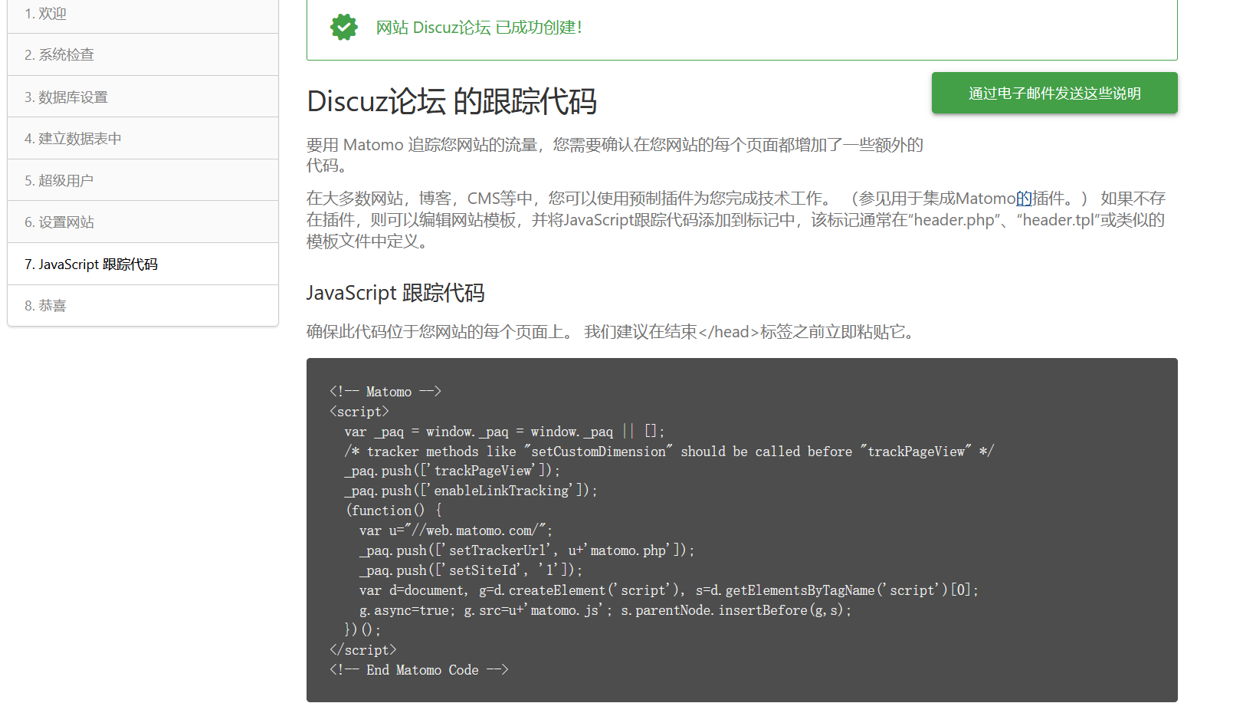Open step 6. 设置网站

(x=143, y=222)
